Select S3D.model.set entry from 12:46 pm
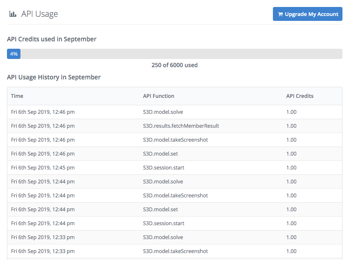349x260 pixels. click(x=160, y=154)
